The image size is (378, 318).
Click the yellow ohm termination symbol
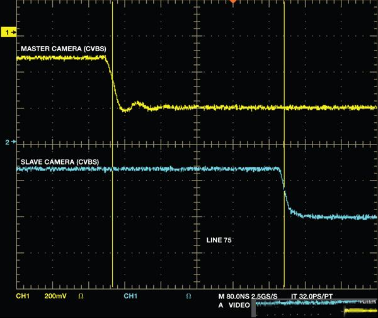(81, 296)
